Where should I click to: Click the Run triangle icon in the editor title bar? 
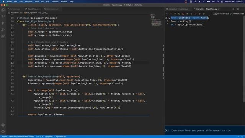pyautogui.click(x=234, y=9)
